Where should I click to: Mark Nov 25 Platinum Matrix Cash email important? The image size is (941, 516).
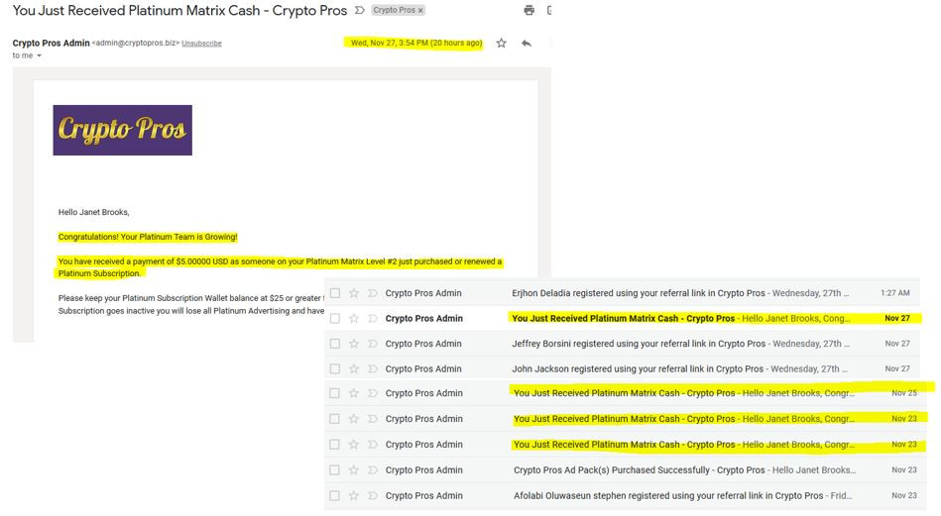[x=373, y=393]
